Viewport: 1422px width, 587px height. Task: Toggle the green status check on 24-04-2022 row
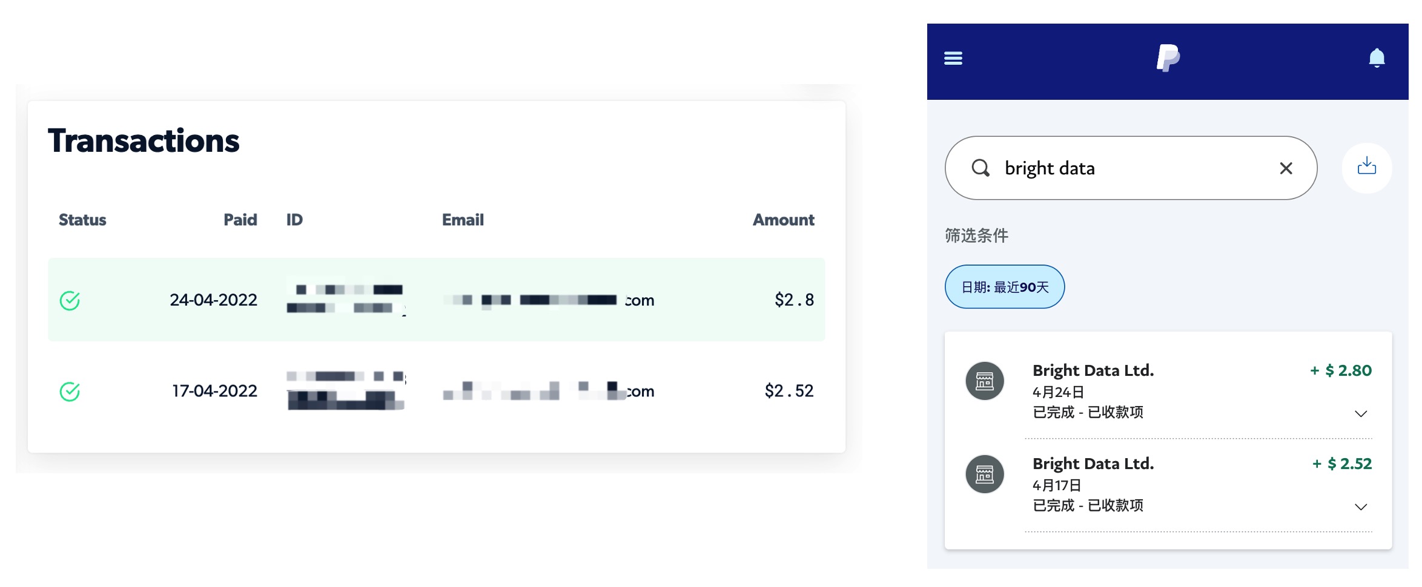(70, 299)
